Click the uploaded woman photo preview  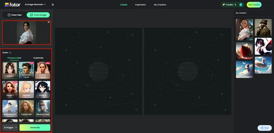26,33
